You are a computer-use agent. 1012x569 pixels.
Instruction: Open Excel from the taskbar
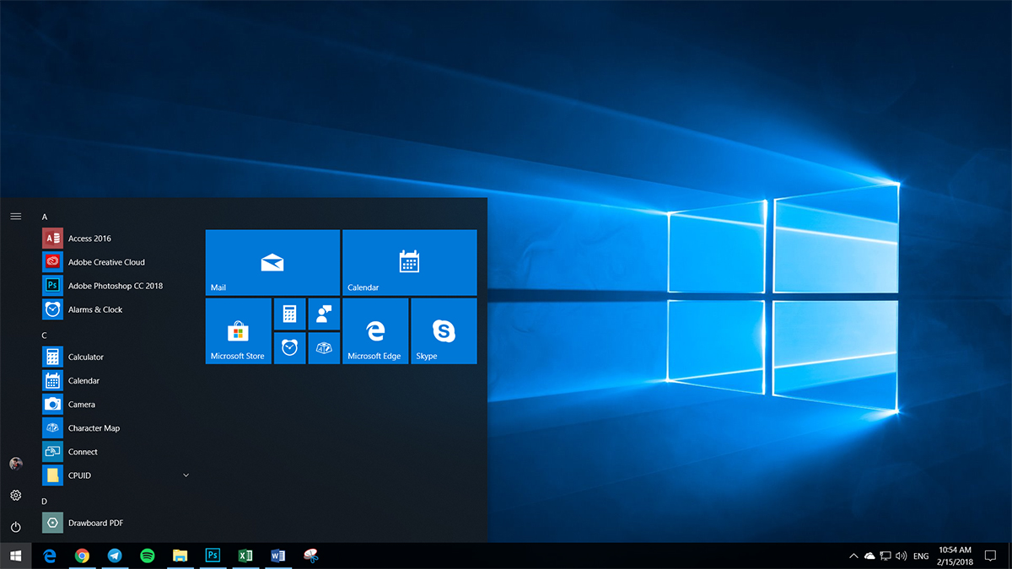coord(245,556)
